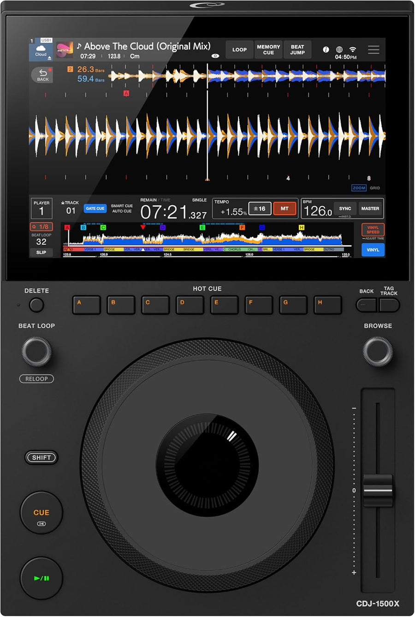Tap the Cloud source icon
This screenshot has height=617, width=415.
click(x=41, y=50)
